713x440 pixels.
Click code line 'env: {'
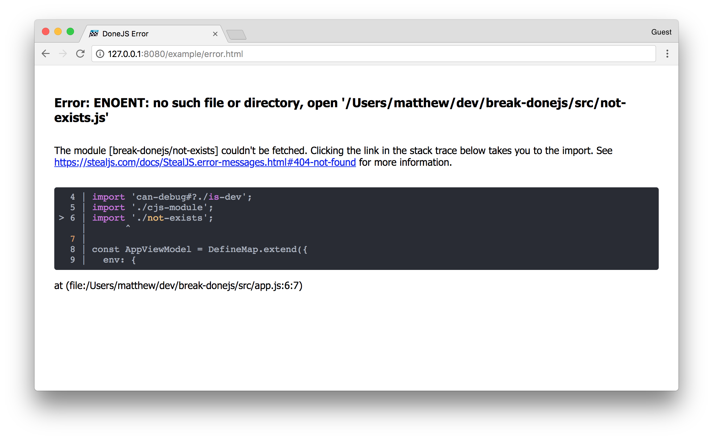(119, 260)
